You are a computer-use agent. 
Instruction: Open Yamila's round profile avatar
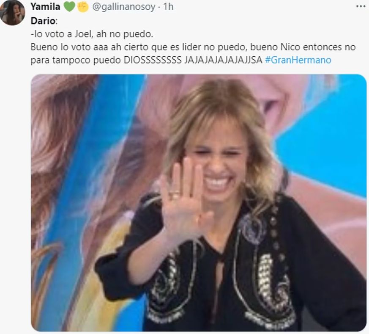pos(13,12)
